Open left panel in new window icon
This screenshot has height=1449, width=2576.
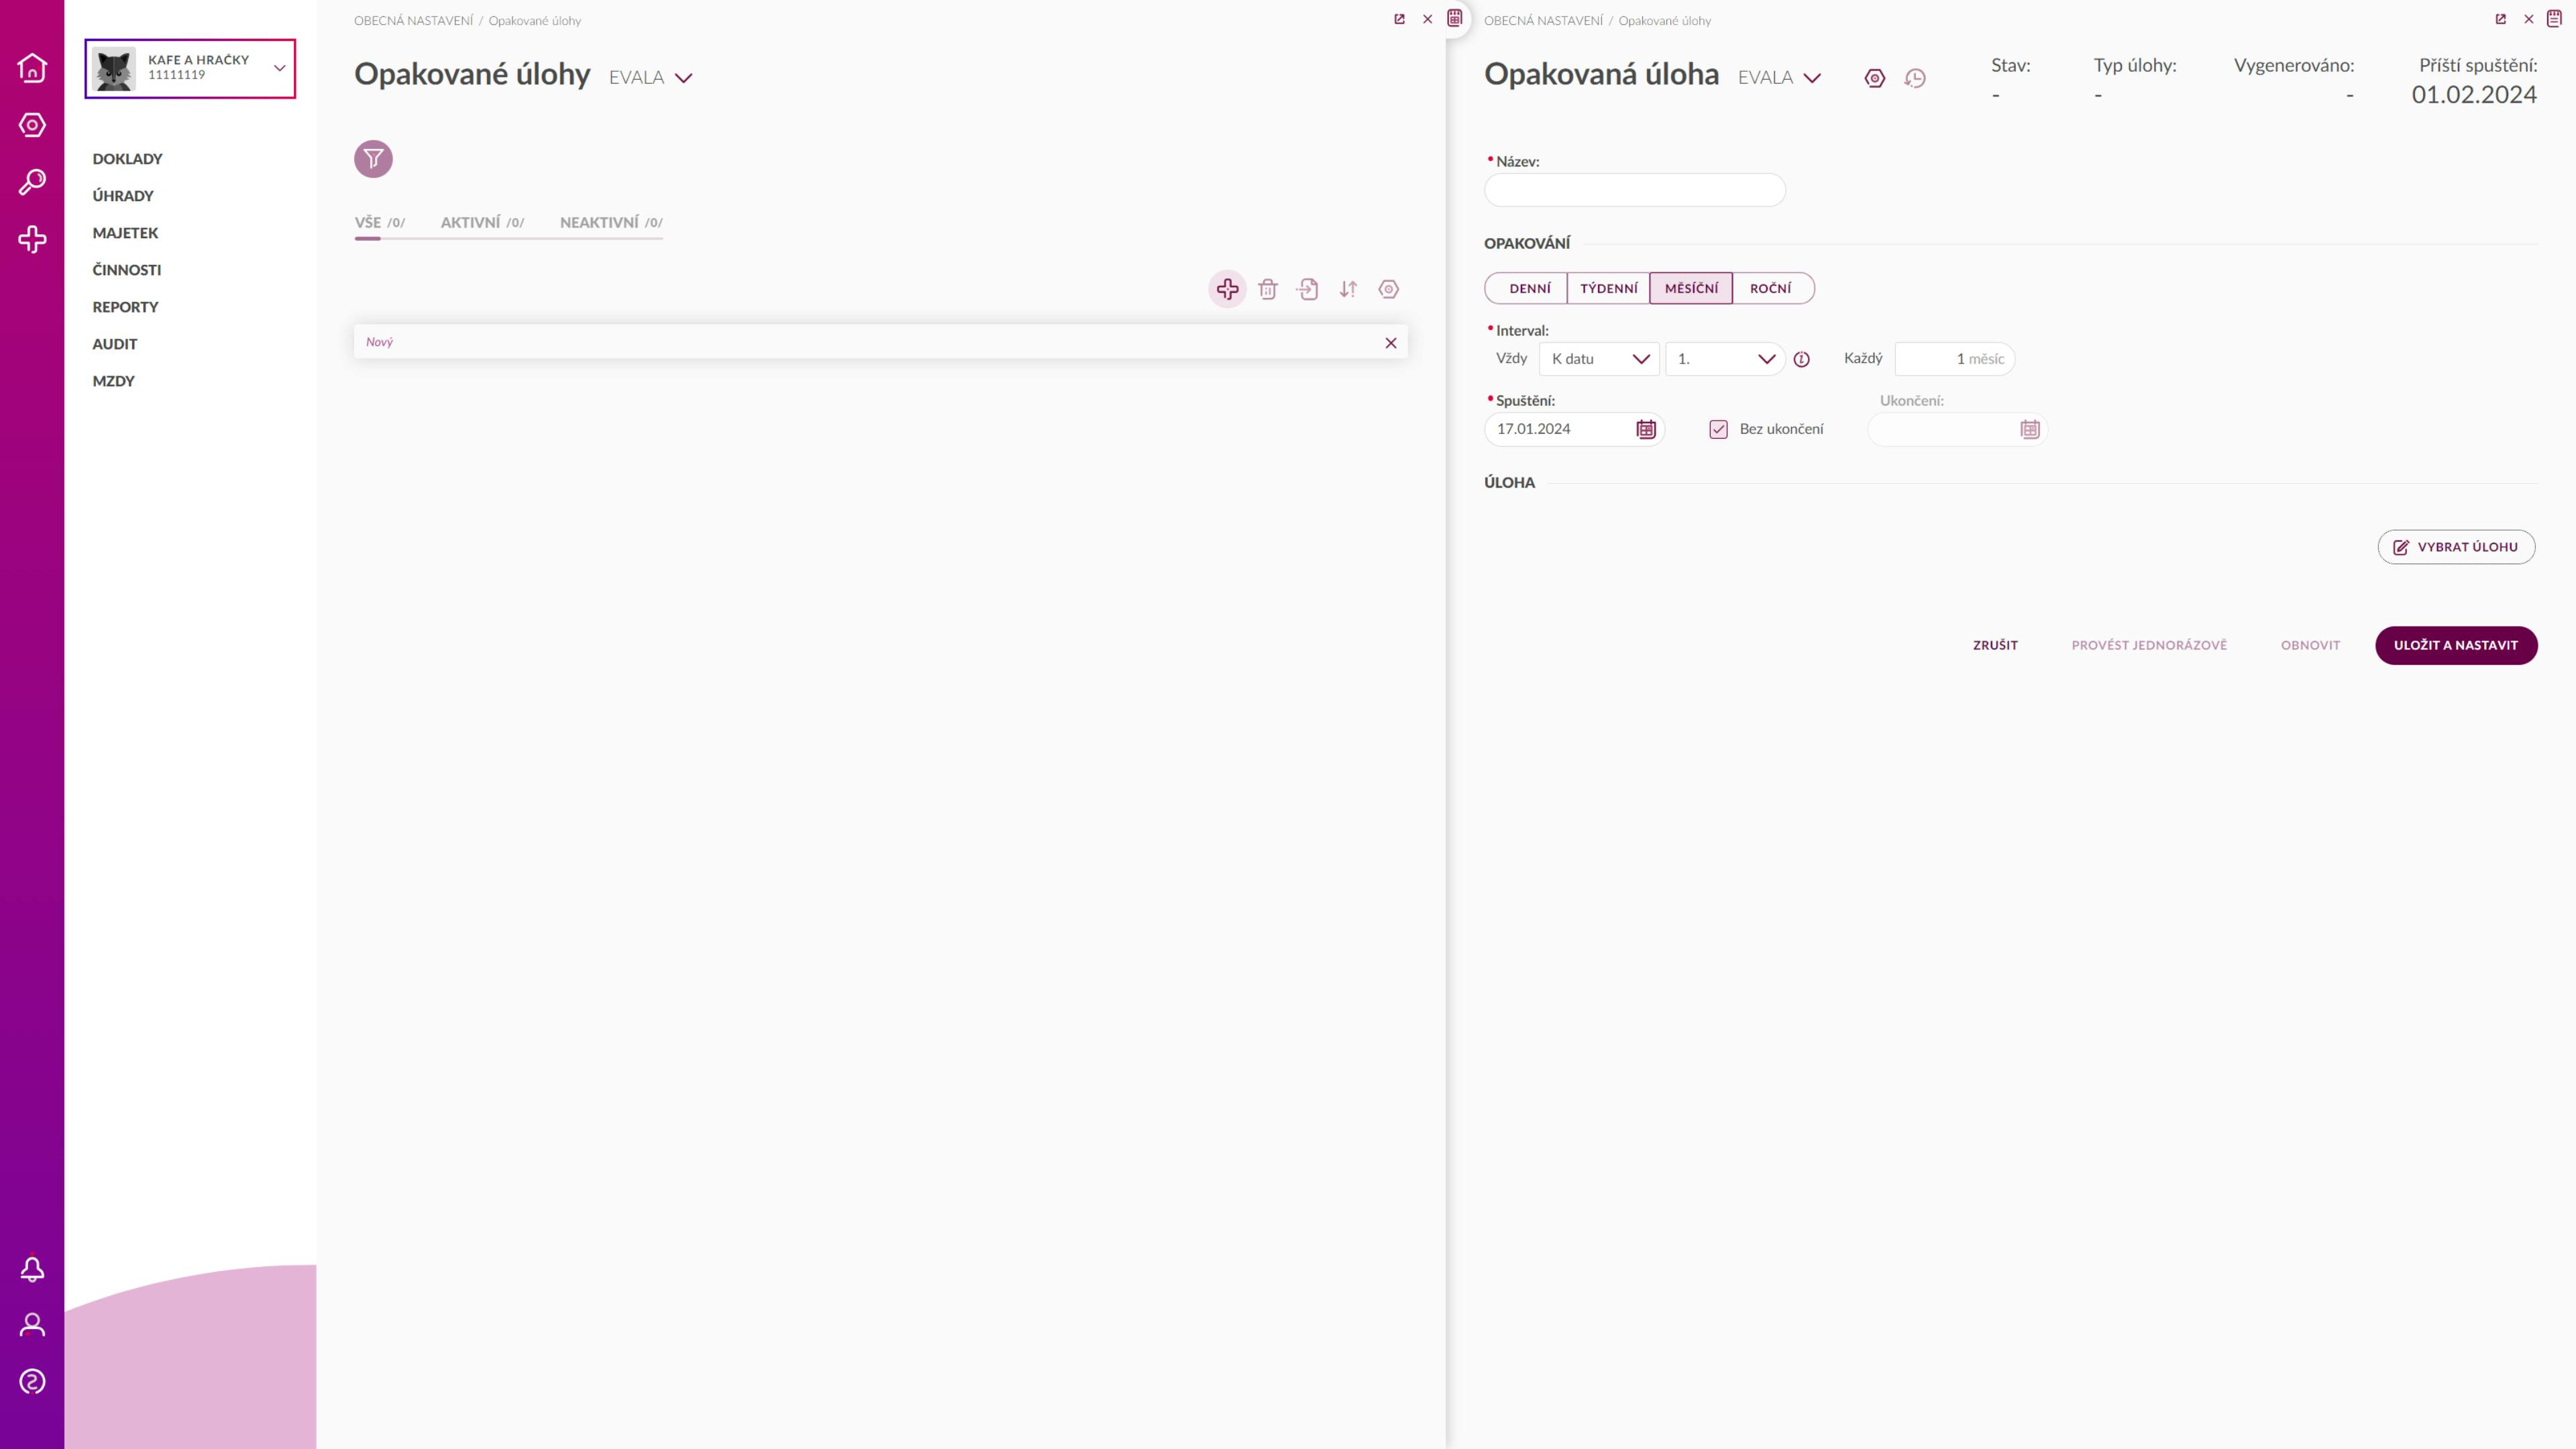pyautogui.click(x=1400, y=19)
